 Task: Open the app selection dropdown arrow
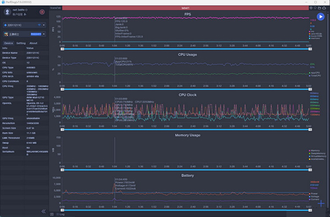[44, 34]
